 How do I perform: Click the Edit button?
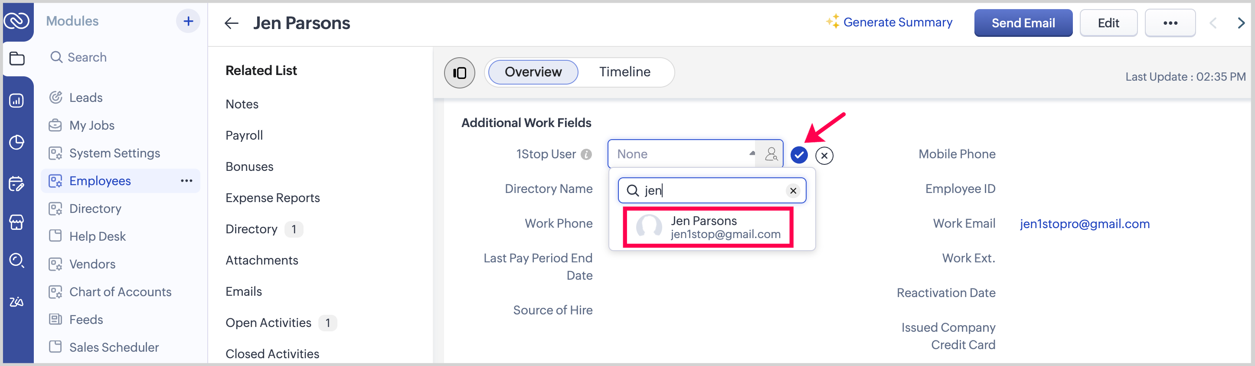tap(1108, 23)
